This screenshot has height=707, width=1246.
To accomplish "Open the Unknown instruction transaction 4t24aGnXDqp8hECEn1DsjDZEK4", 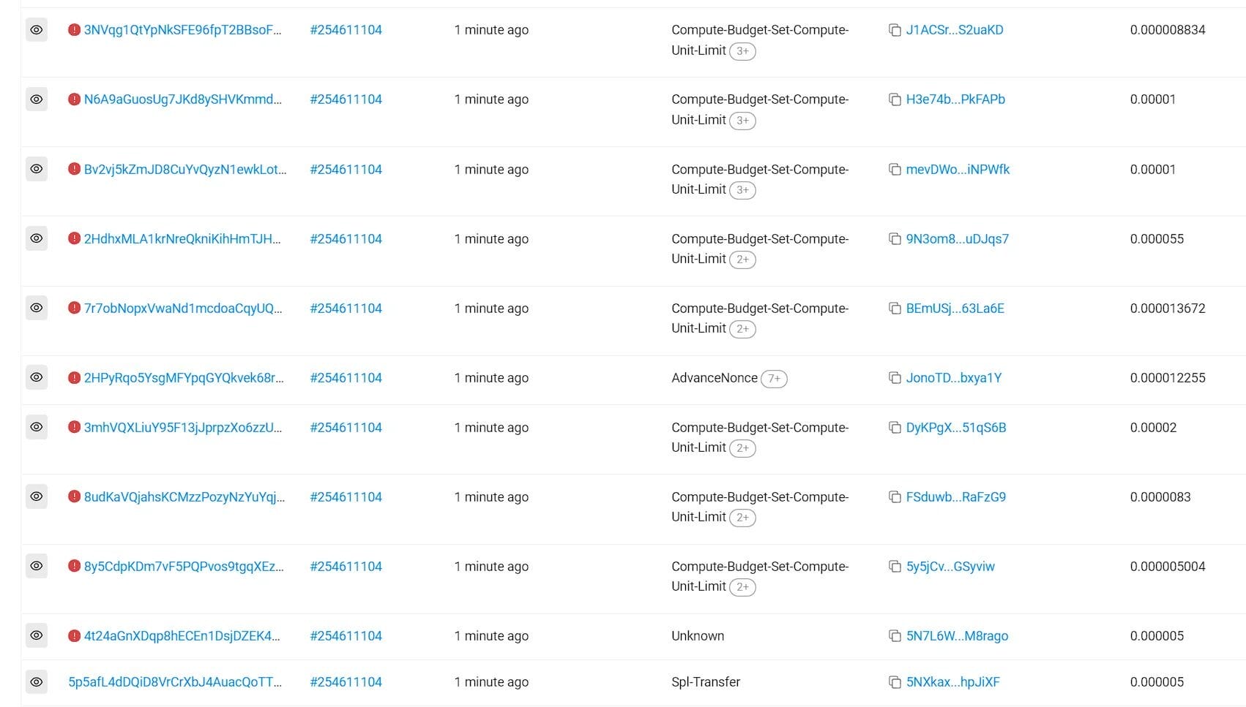I will point(182,636).
